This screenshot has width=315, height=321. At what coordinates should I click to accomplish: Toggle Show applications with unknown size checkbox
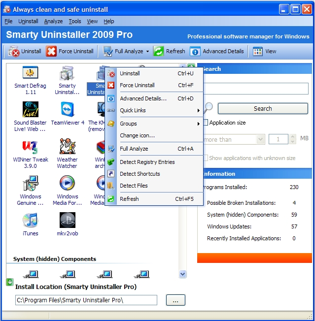coord(206,158)
